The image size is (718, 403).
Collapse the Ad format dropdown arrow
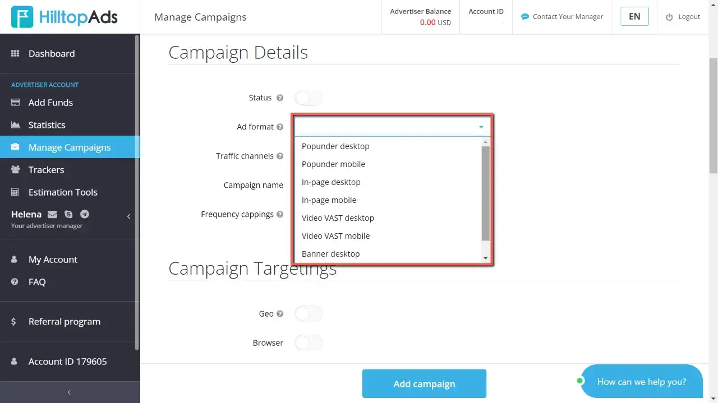[x=481, y=127]
